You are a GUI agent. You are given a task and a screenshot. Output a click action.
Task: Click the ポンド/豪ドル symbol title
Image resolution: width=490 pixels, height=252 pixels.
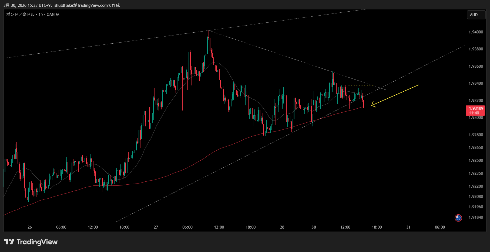coord(33,15)
